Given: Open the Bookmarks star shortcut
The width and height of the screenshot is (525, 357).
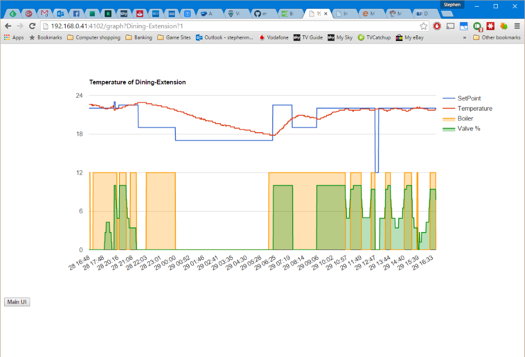Looking at the screenshot, I should point(46,37).
